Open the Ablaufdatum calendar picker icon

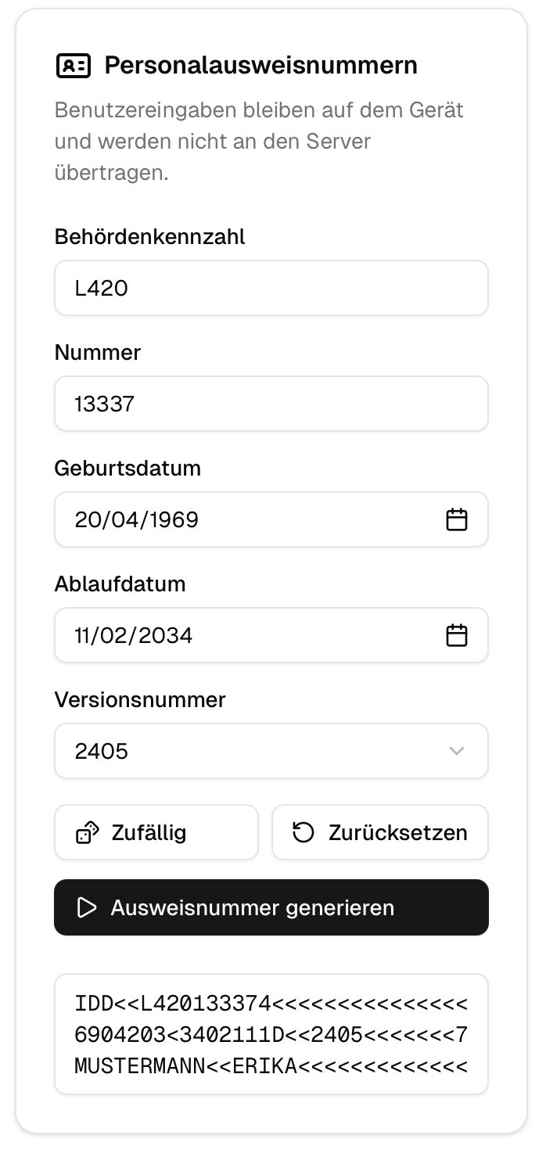click(457, 635)
